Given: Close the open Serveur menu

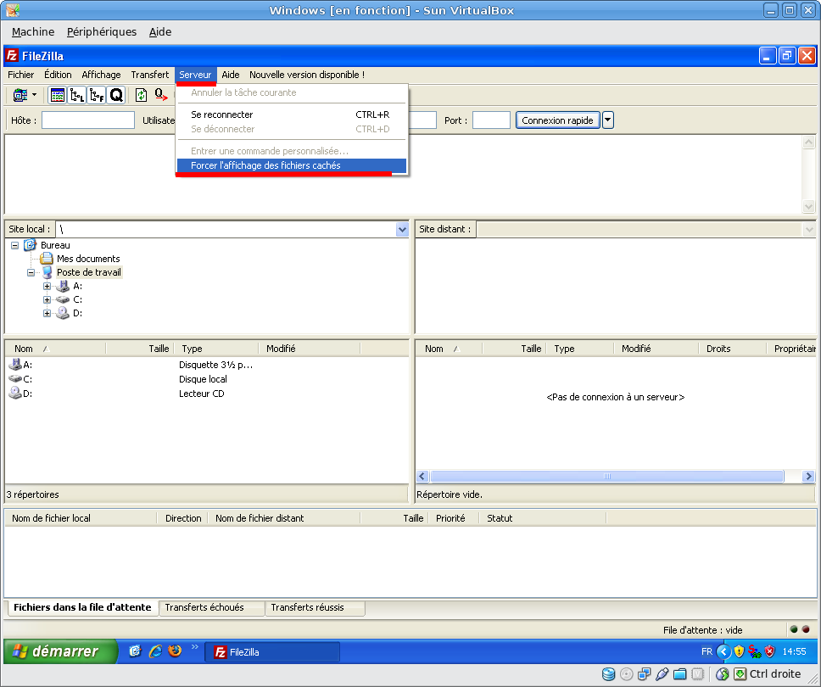Looking at the screenshot, I should pyautogui.click(x=195, y=75).
